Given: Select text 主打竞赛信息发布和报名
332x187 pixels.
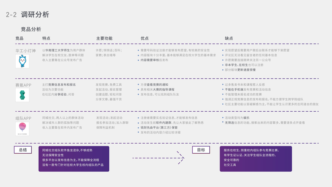Looking at the screenshot, I should pyautogui.click(x=59, y=85).
